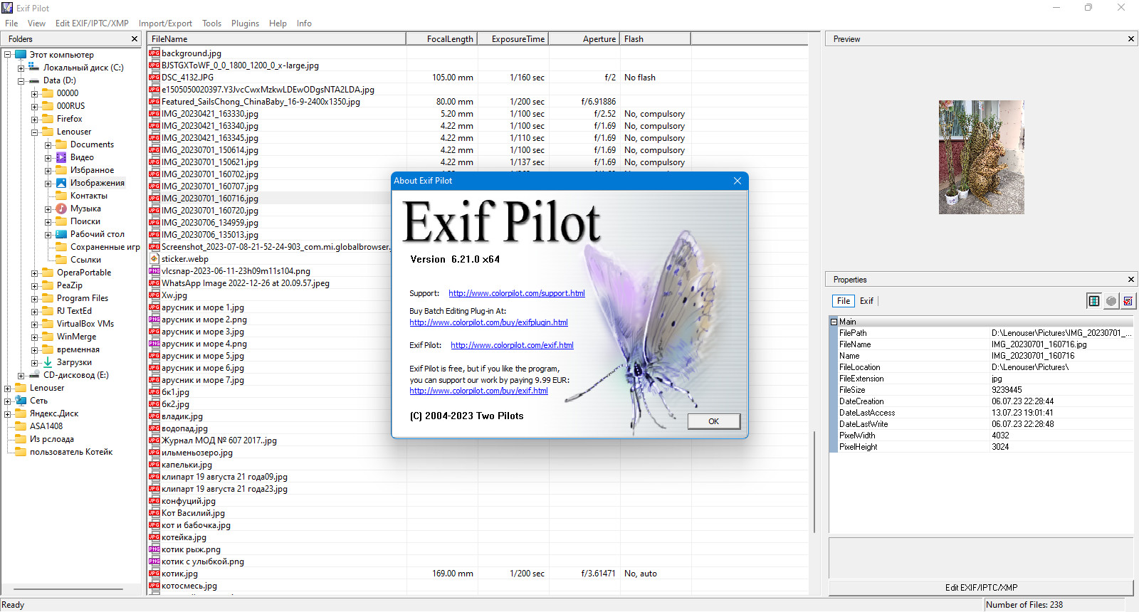This screenshot has height=612, width=1139.
Task: Open the Tools menu
Action: click(211, 23)
